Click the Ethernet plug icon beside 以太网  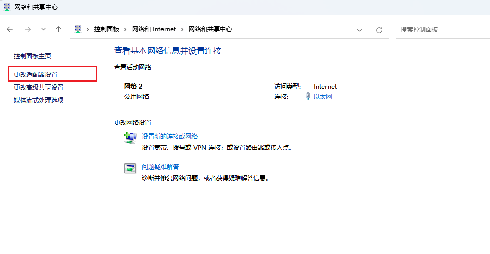308,96
